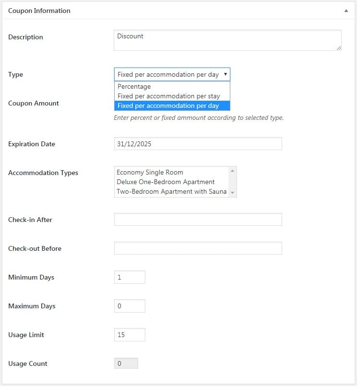This screenshot has height=386, width=357.
Task: Click the Check-out Before date field
Action: [198, 248]
